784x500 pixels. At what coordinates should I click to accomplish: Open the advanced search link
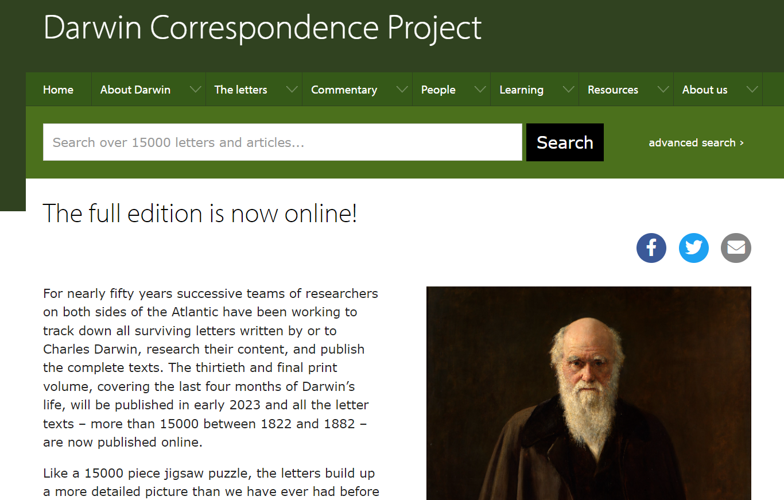pos(696,142)
